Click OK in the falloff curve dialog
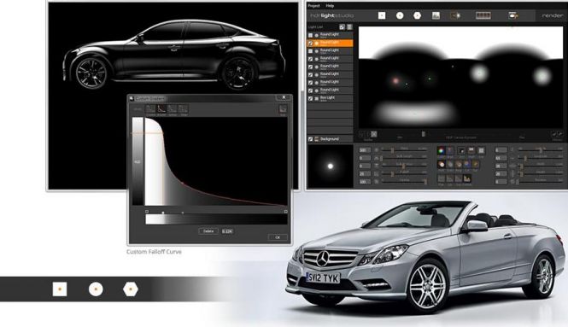Image resolution: width=568 pixels, height=327 pixels. click(x=278, y=237)
